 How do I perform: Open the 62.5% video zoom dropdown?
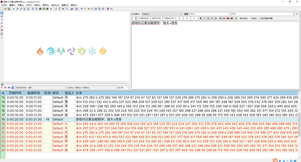tap(123, 88)
